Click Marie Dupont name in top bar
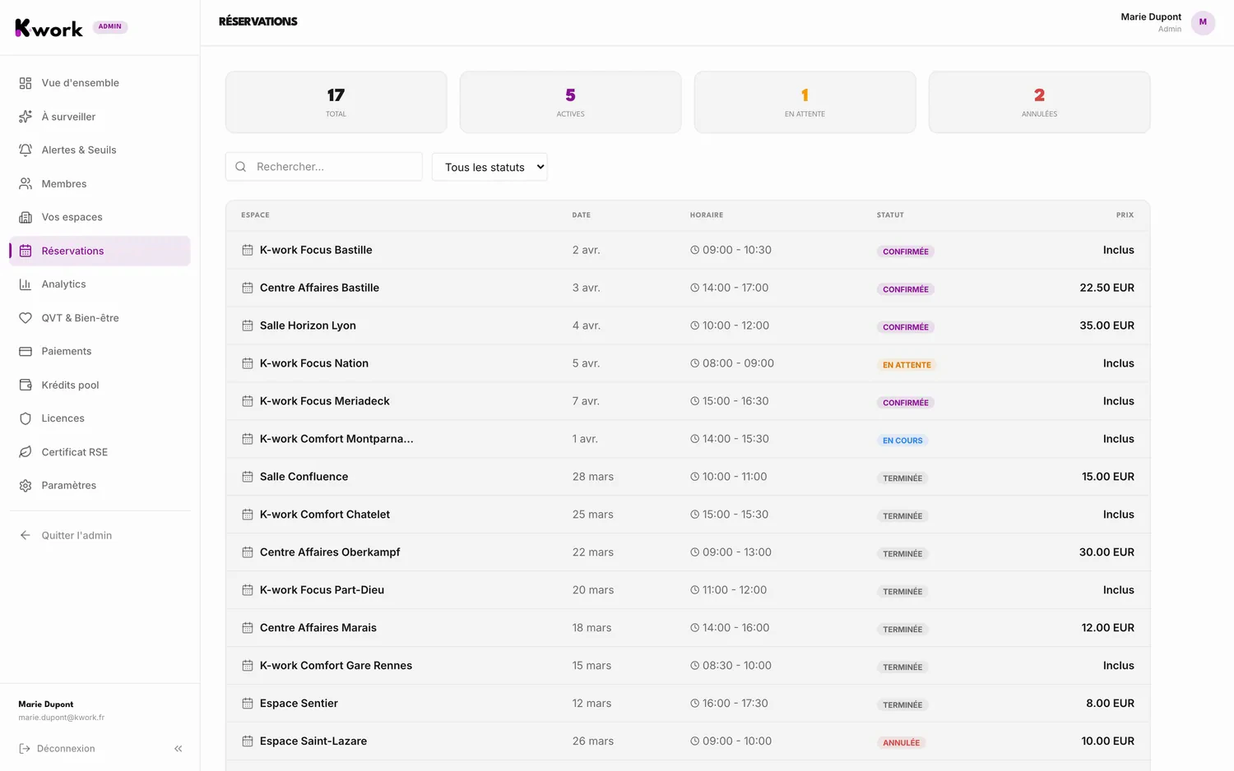The height and width of the screenshot is (771, 1234). (1151, 16)
